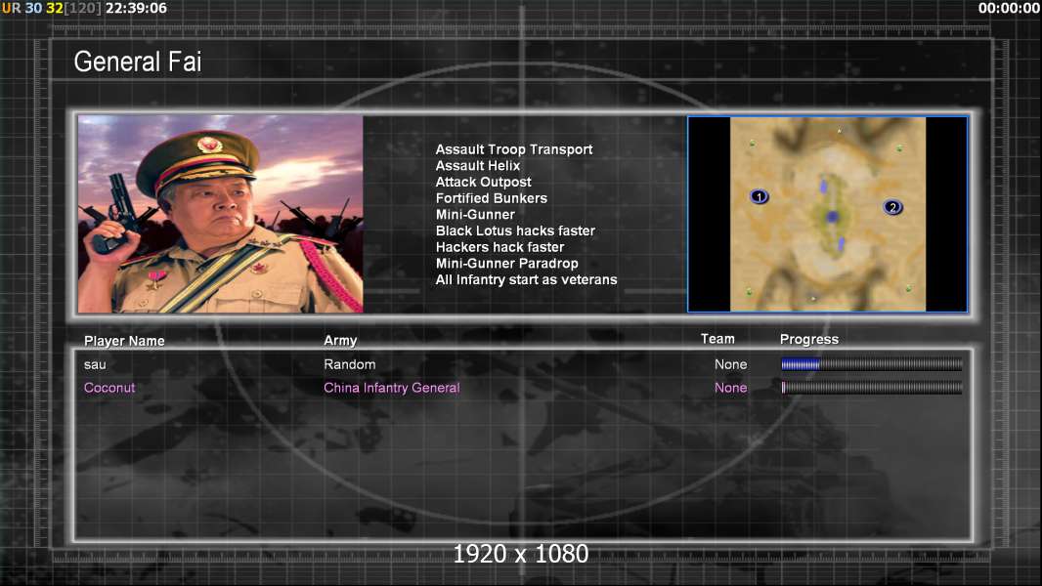This screenshot has height=586, width=1042.
Task: Click the loading progress bar for Coconut
Action: 871,388
